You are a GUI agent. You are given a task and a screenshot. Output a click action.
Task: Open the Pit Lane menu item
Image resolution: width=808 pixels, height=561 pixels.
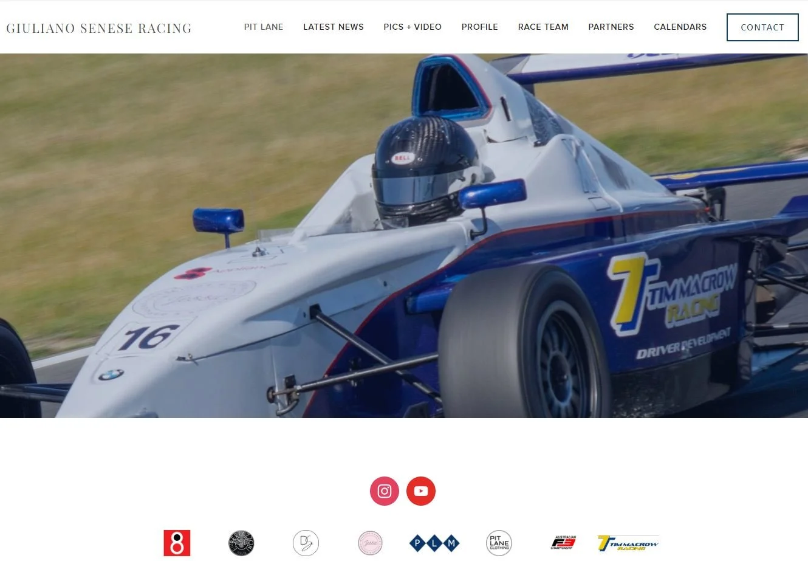click(264, 27)
